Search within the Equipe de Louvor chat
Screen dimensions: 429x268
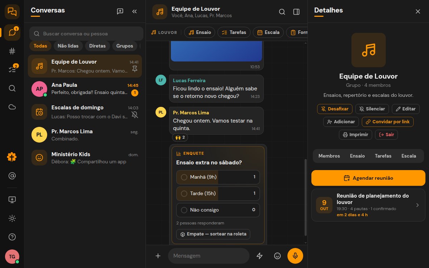tap(282, 12)
